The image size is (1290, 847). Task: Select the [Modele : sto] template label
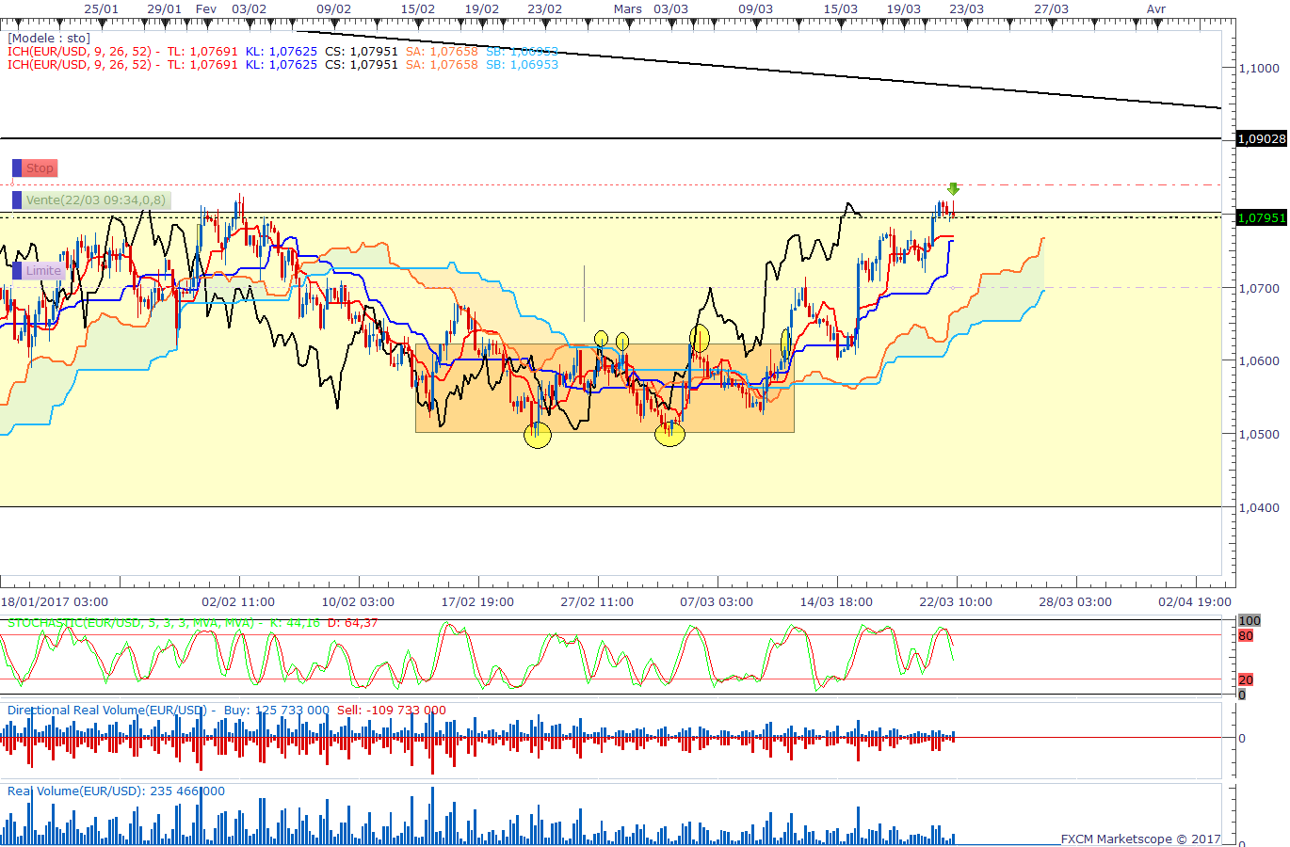(x=49, y=39)
